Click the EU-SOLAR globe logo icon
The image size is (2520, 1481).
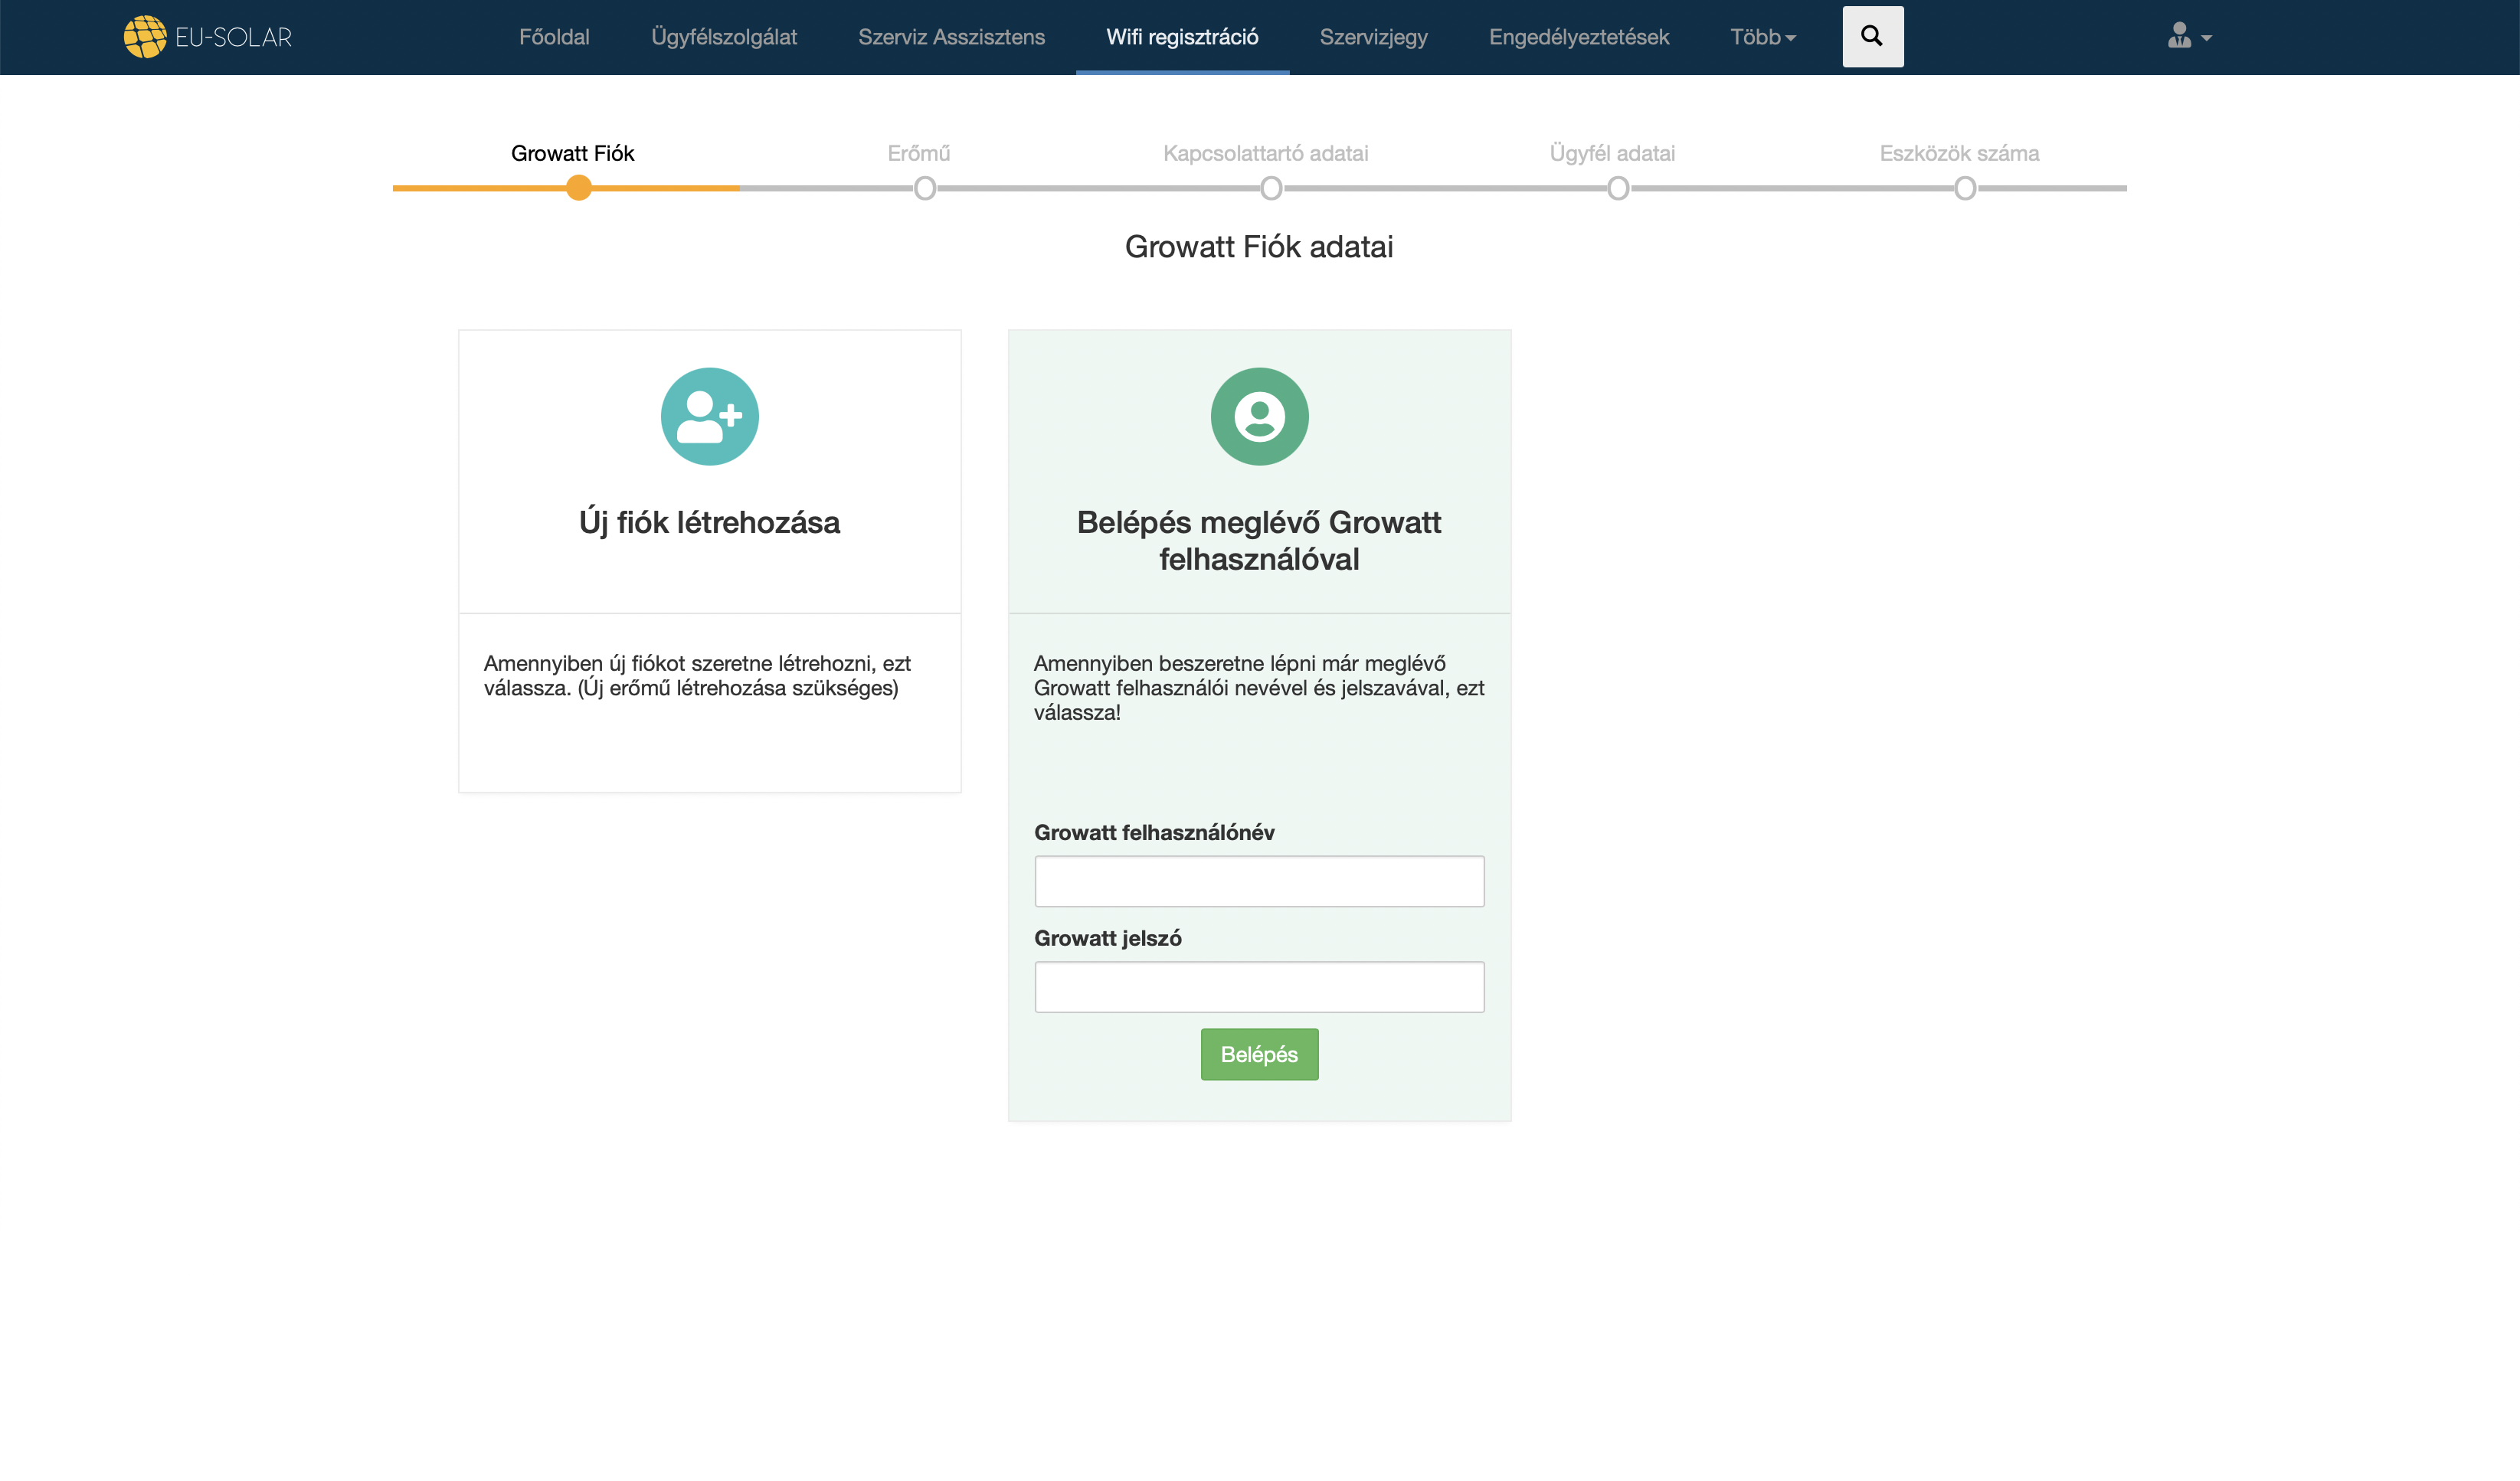[x=145, y=37]
